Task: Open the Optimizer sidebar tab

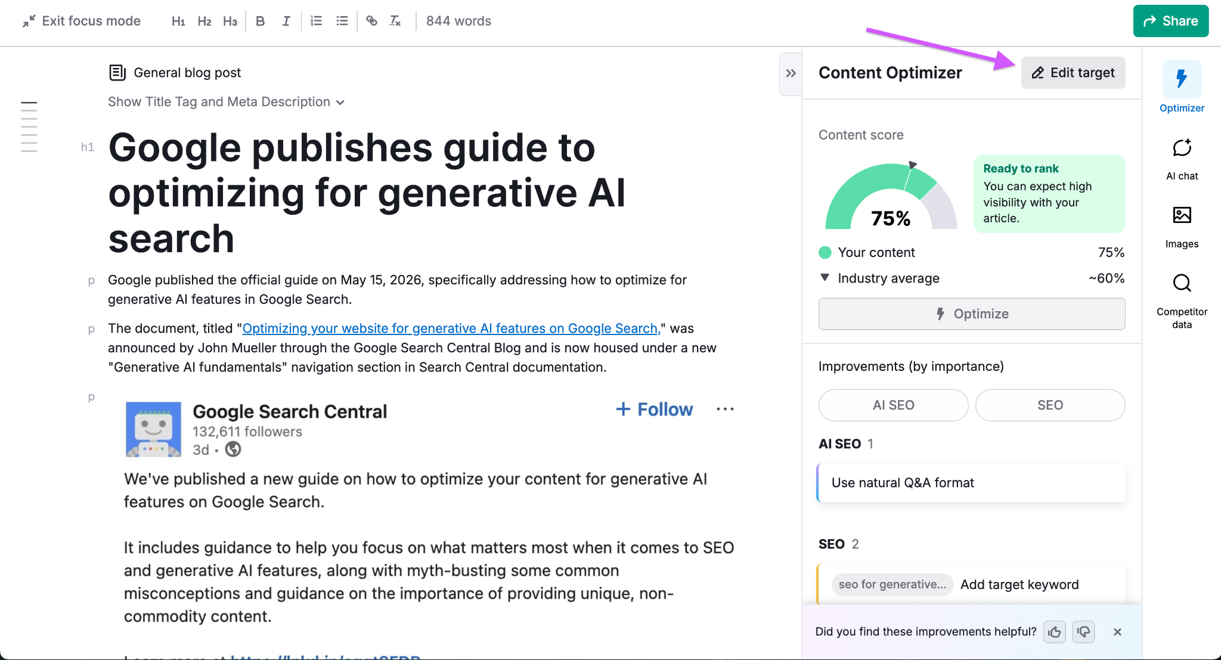Action: [x=1182, y=87]
